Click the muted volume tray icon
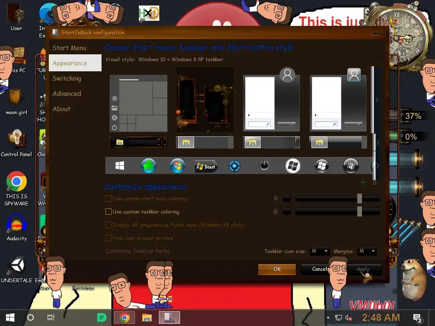This screenshot has width=435, height=326. click(348, 318)
